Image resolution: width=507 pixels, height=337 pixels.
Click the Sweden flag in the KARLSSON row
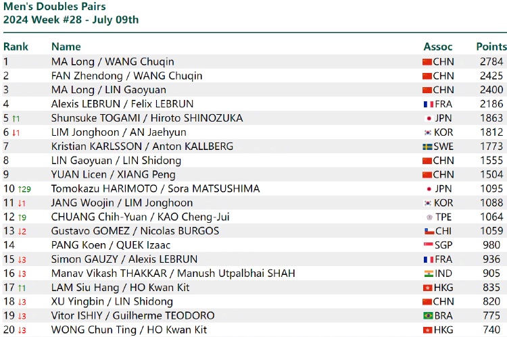427,147
